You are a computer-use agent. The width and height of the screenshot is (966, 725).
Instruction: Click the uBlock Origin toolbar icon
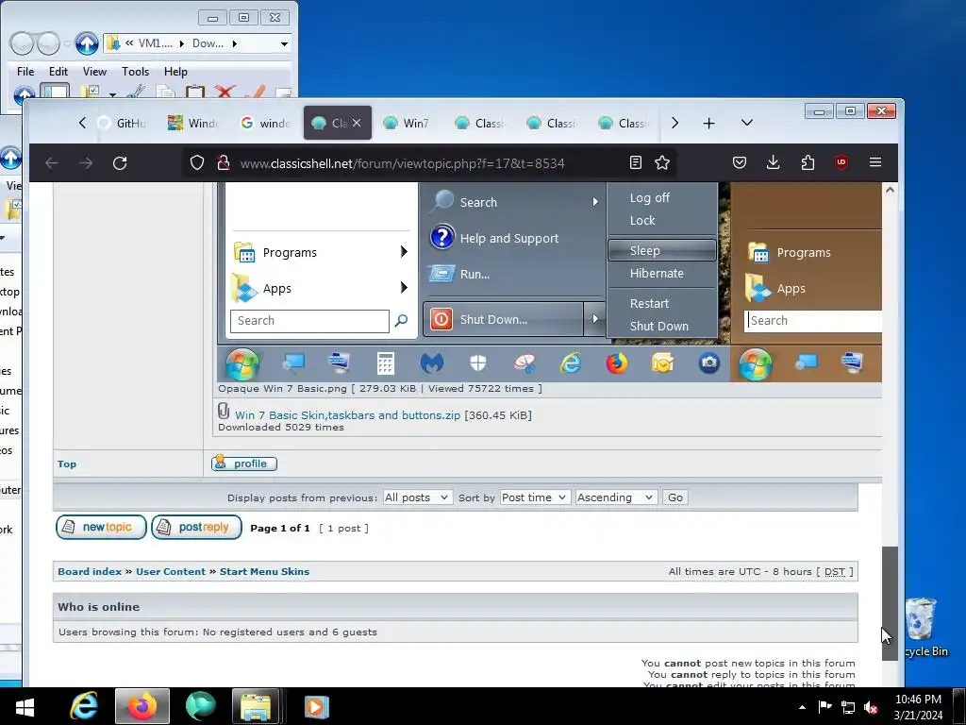(841, 162)
